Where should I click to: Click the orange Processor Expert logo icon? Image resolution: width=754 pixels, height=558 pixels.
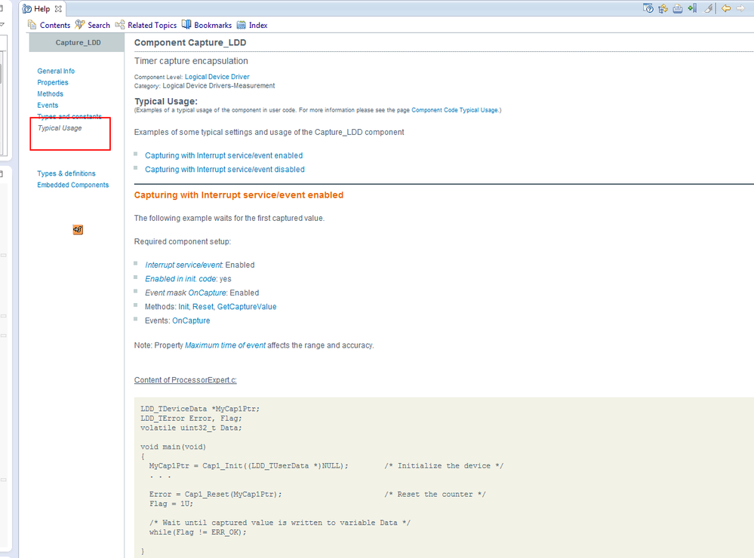pos(78,230)
